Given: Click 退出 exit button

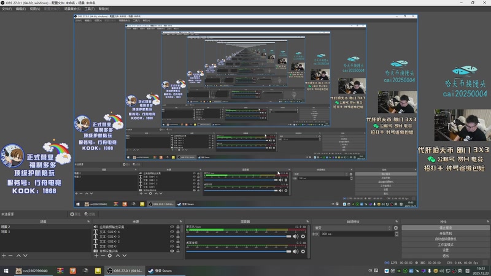Looking at the screenshot, I should 446,256.
